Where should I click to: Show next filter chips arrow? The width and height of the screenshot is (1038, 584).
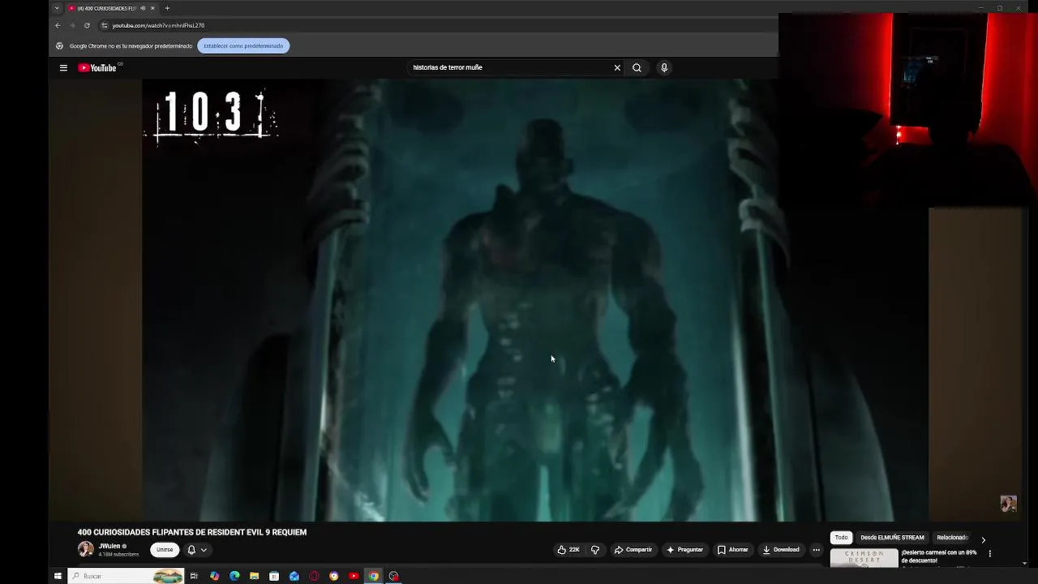click(x=984, y=539)
